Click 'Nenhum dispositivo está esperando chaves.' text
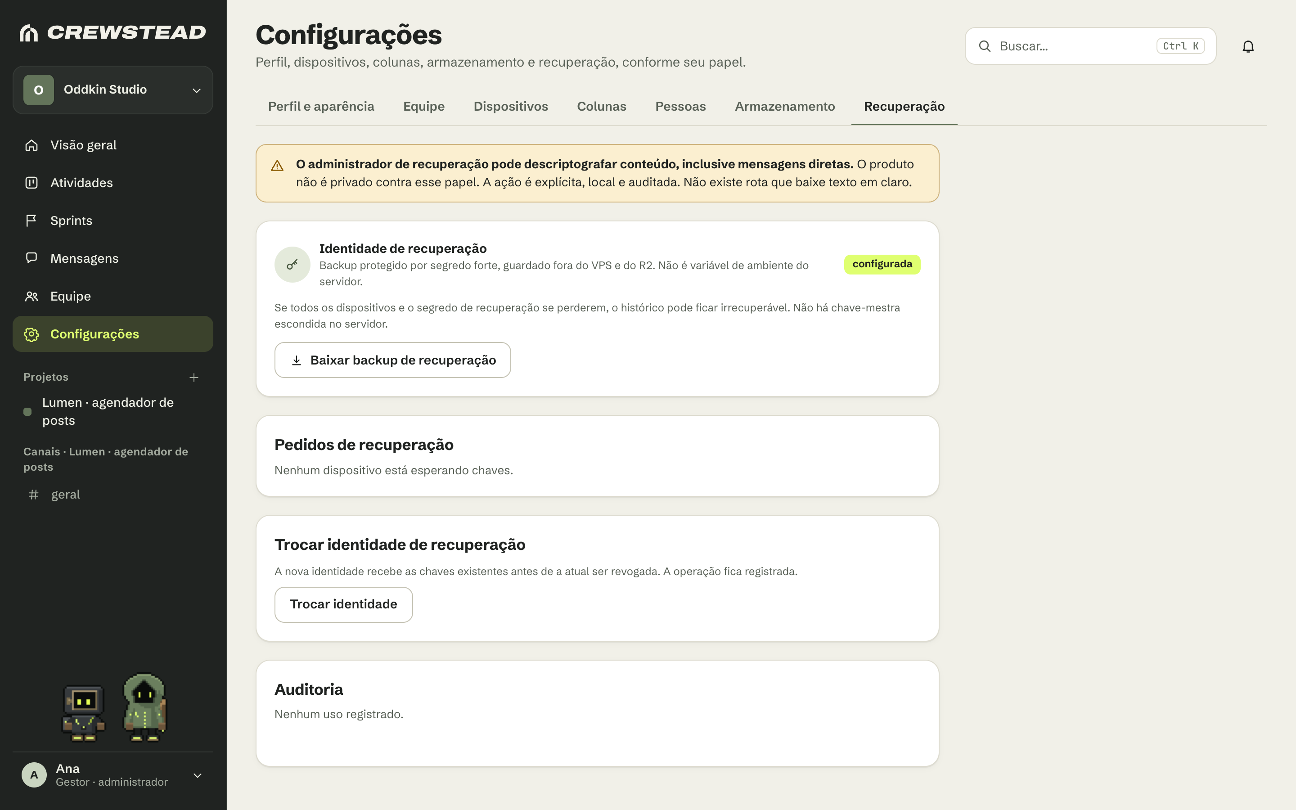Viewport: 1296px width, 810px height. coord(394,470)
